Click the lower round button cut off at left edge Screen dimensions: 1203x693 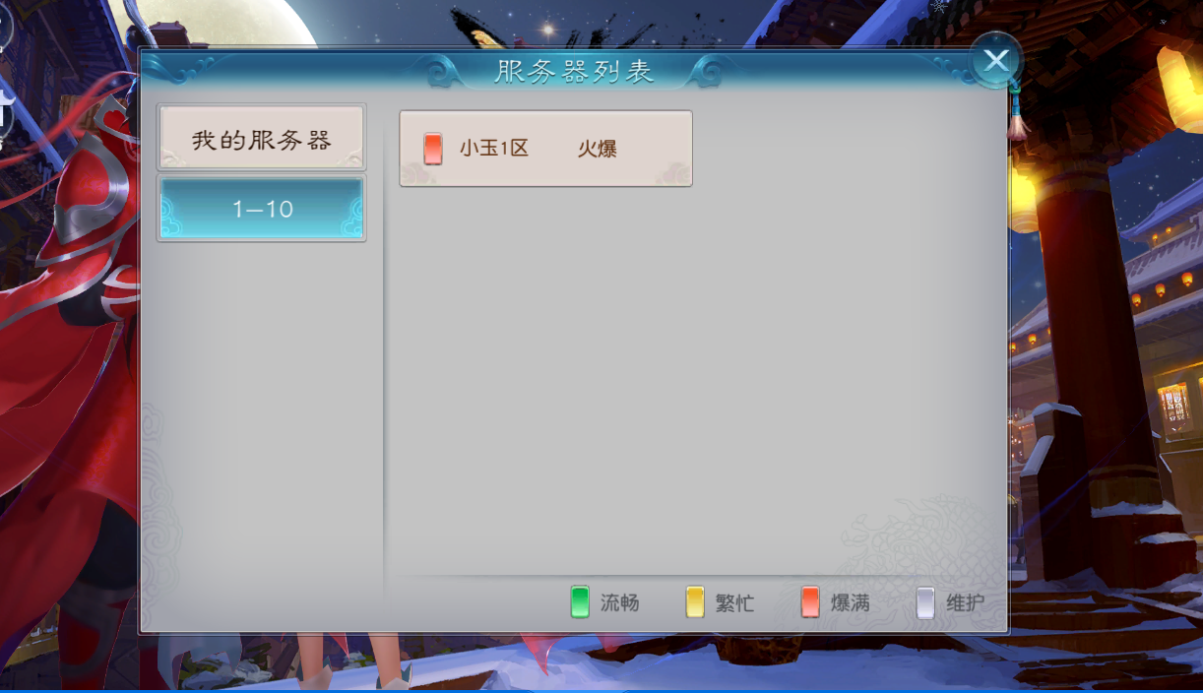point(5,113)
